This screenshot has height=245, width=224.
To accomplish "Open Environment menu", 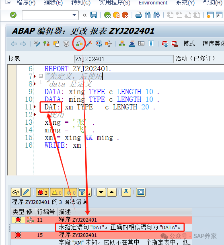I will [x=153, y=3].
